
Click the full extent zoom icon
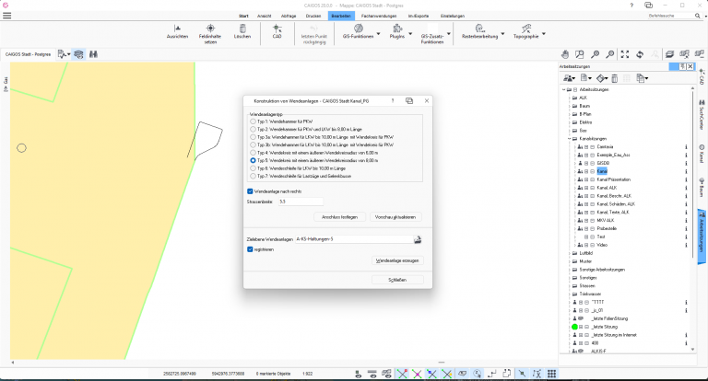(625, 54)
